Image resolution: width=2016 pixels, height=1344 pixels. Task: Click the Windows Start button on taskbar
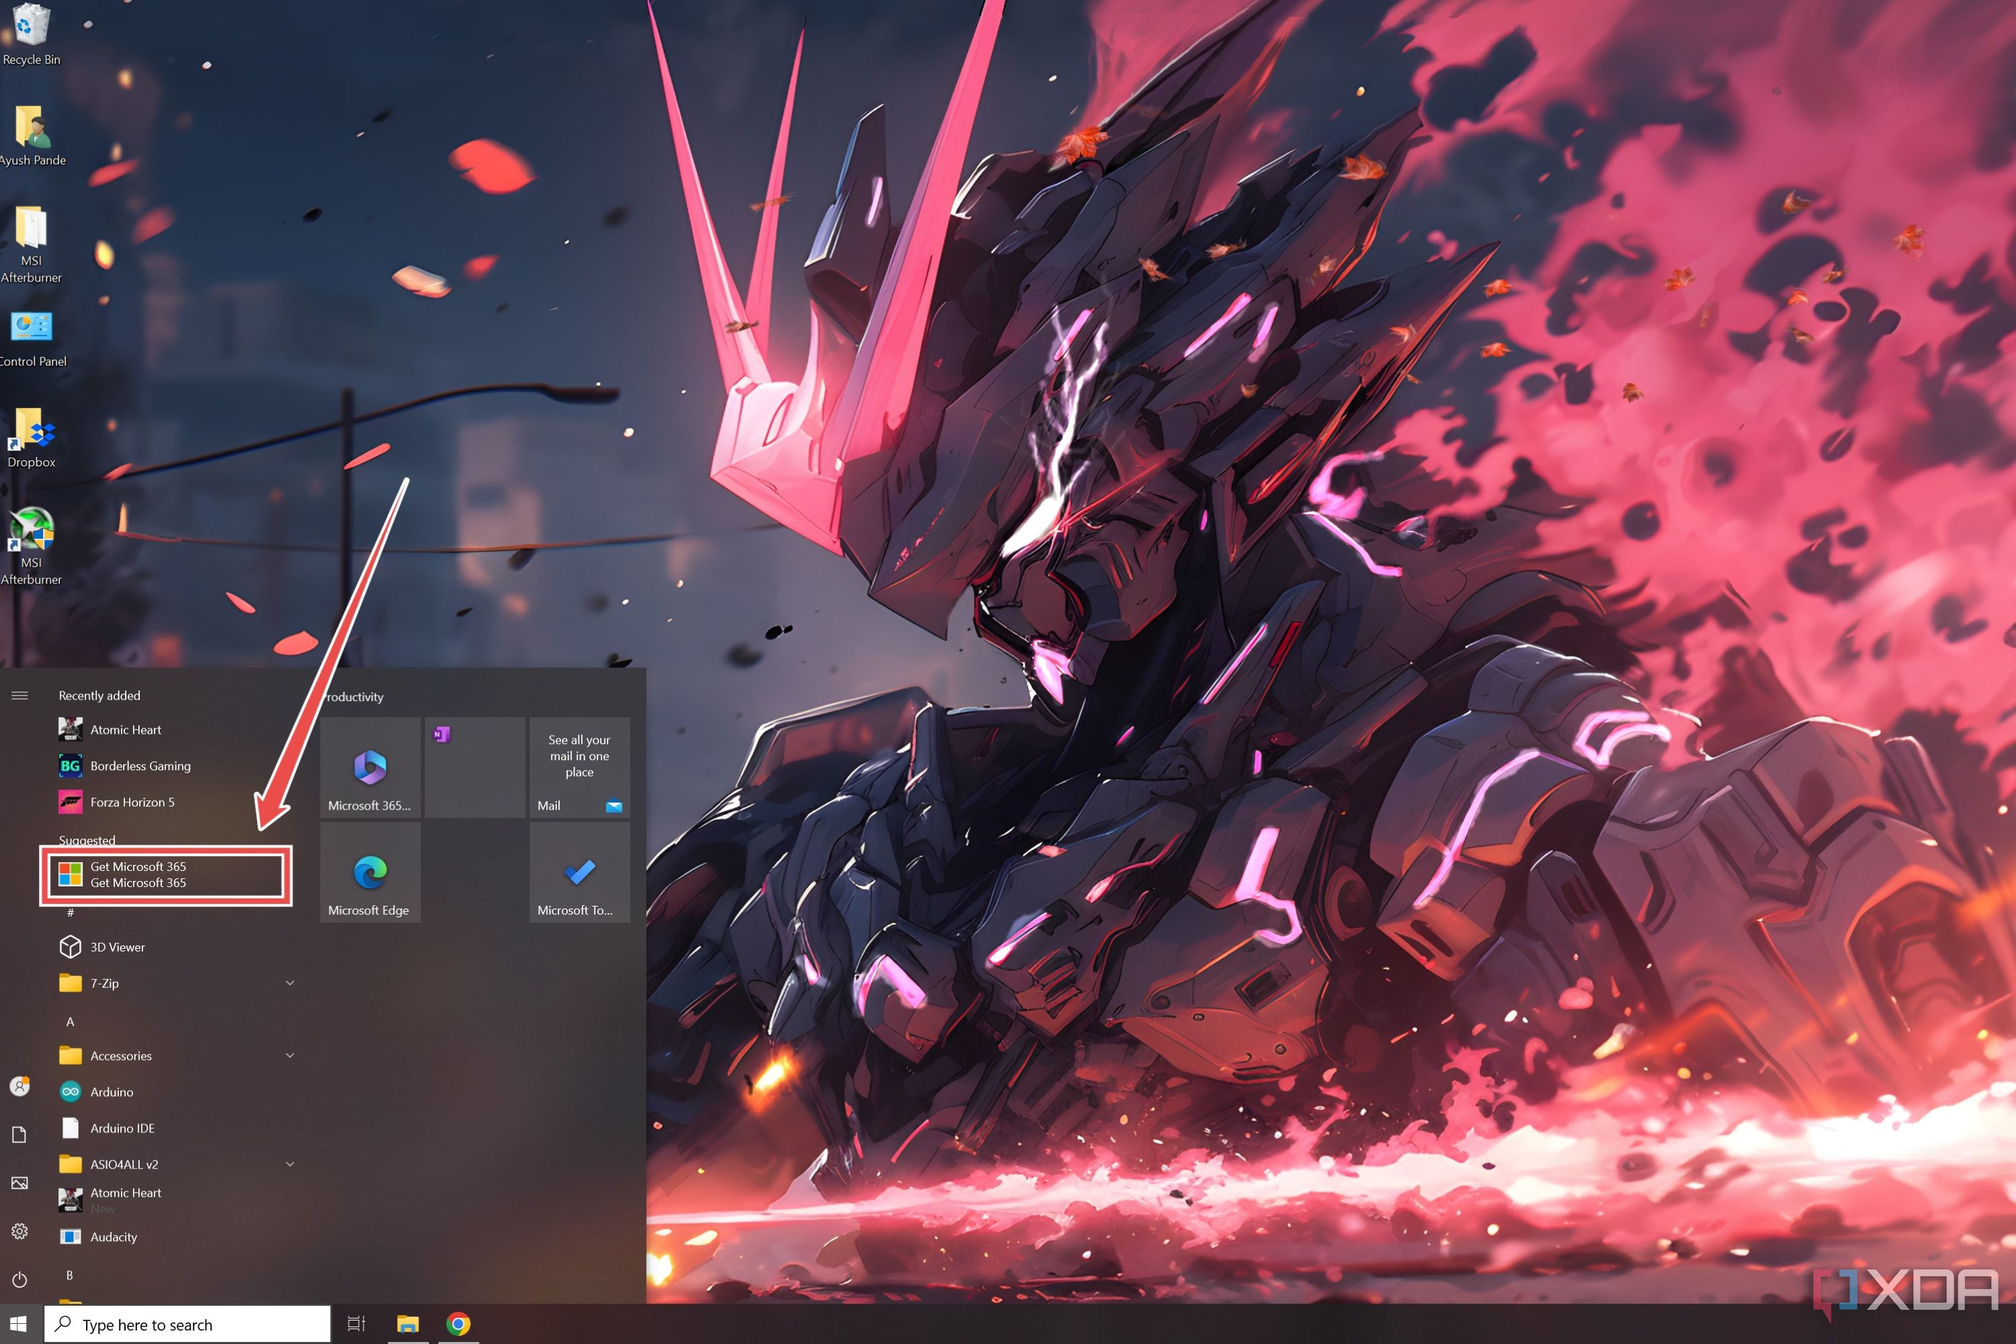pyautogui.click(x=19, y=1325)
